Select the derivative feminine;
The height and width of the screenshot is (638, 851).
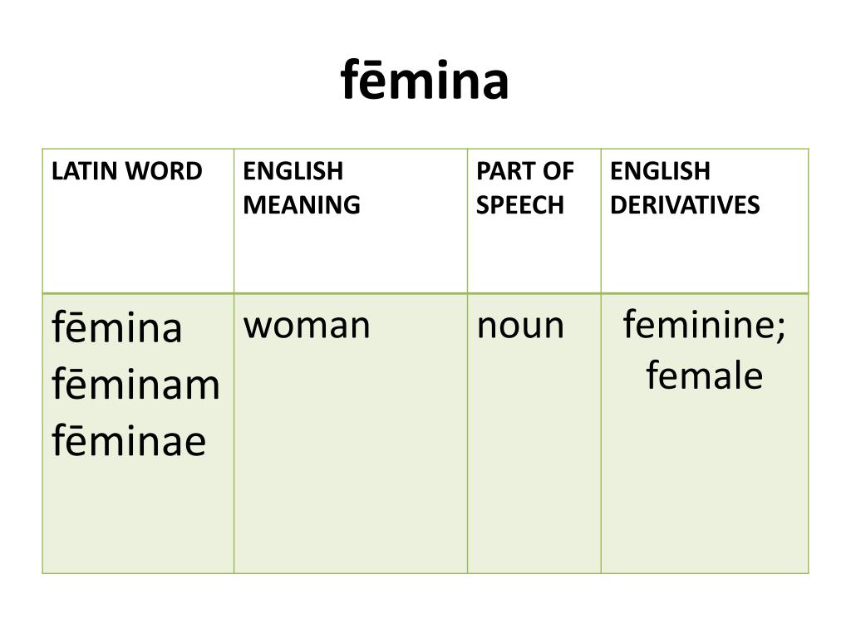point(705,325)
